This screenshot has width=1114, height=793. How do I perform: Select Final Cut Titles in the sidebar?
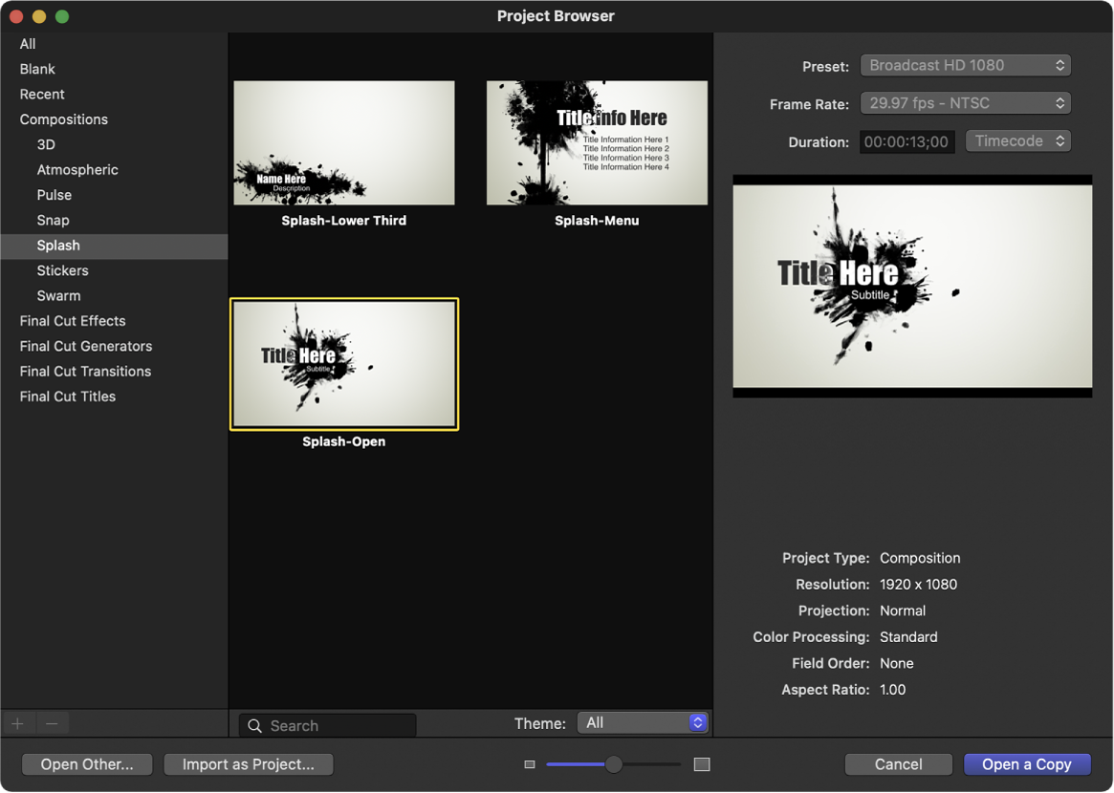coord(68,396)
